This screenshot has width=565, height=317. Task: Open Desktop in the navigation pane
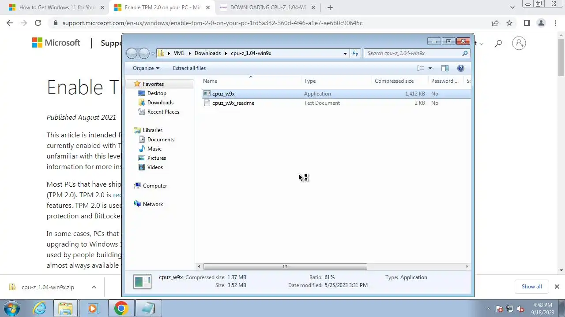pos(157,93)
